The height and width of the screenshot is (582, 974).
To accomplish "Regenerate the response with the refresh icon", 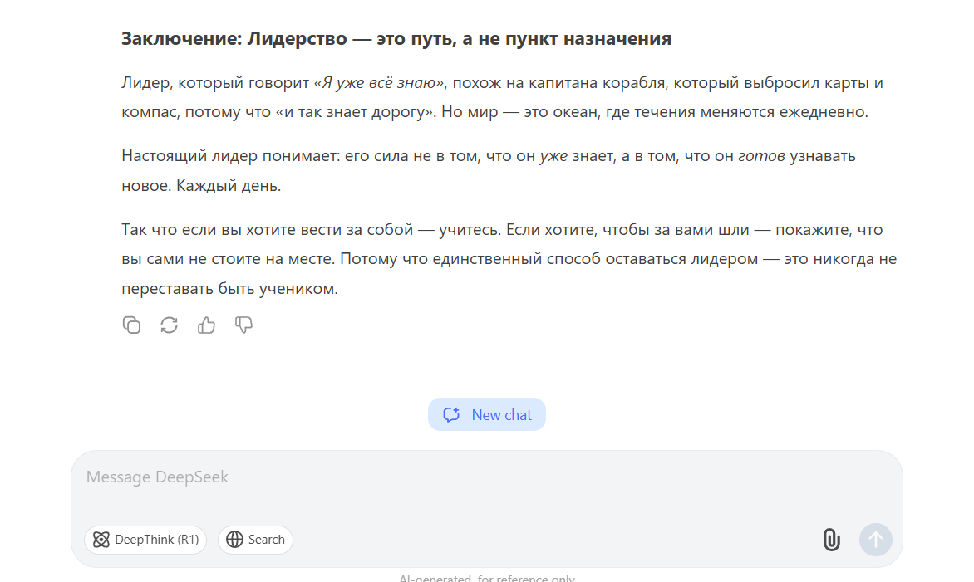I will tap(169, 325).
